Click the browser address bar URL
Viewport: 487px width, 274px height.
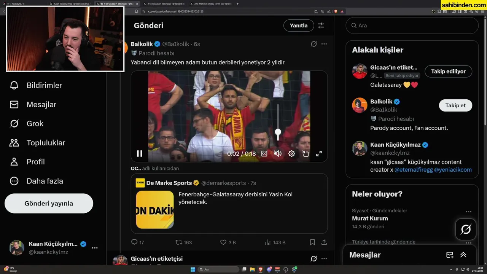175,11
